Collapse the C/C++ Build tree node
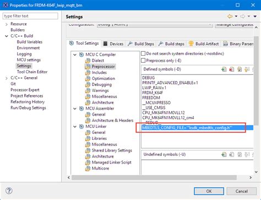This screenshot has height=200, width=261. [x=7, y=36]
